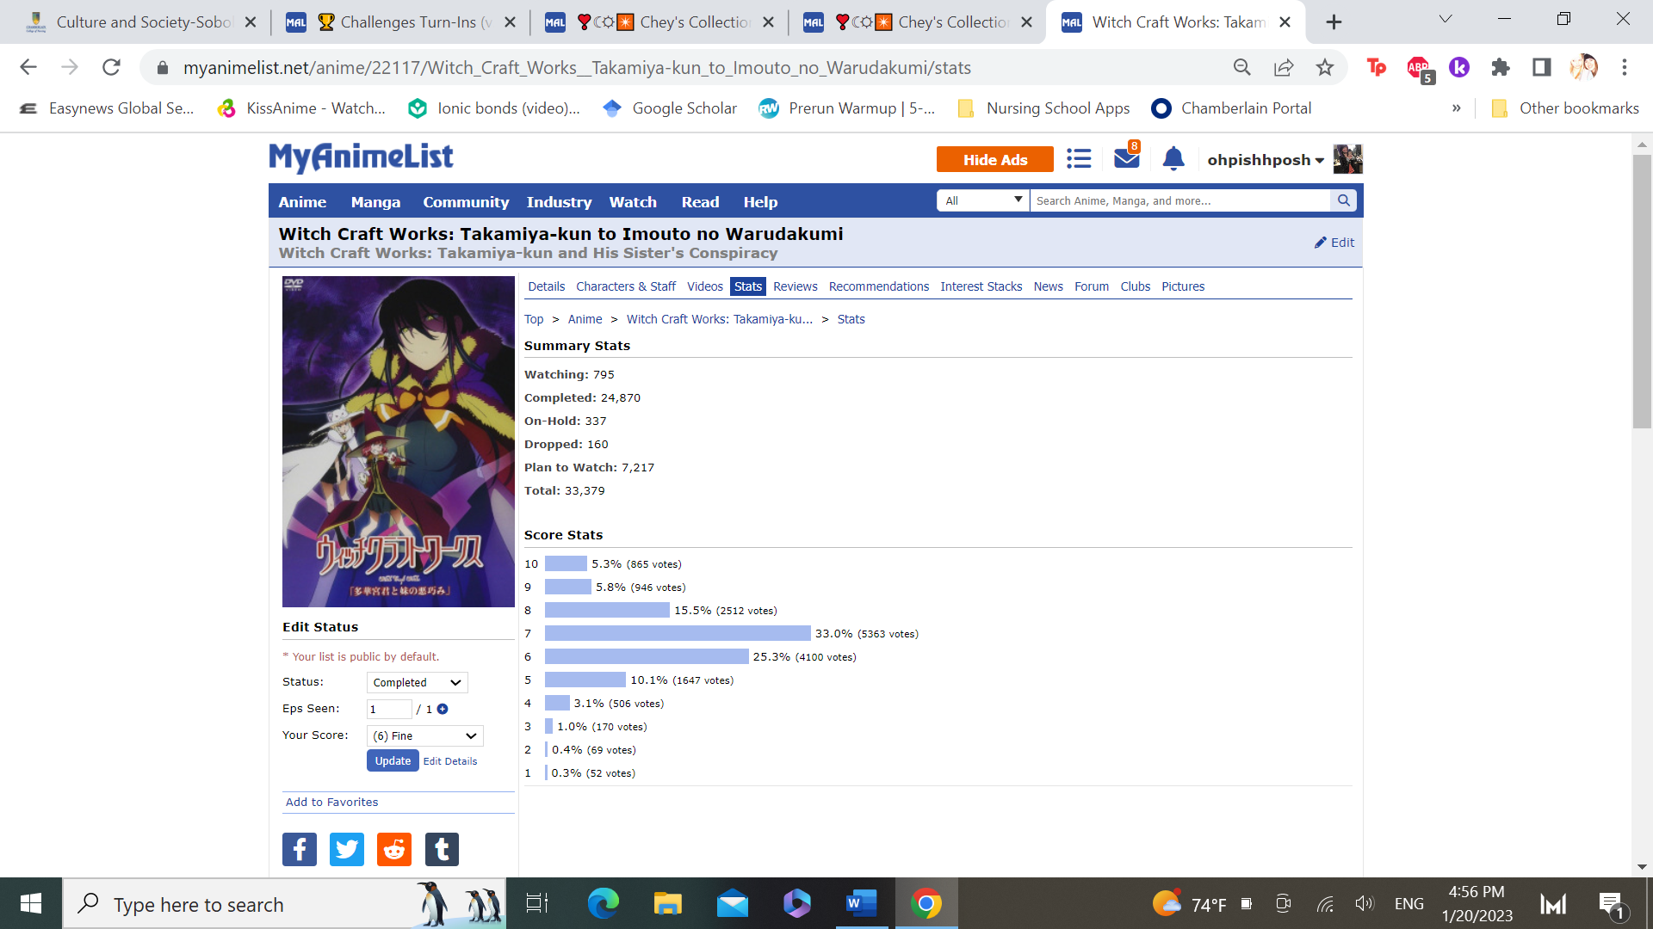Open Google Scholar bookmark
This screenshot has height=929, width=1653.
pyautogui.click(x=670, y=108)
